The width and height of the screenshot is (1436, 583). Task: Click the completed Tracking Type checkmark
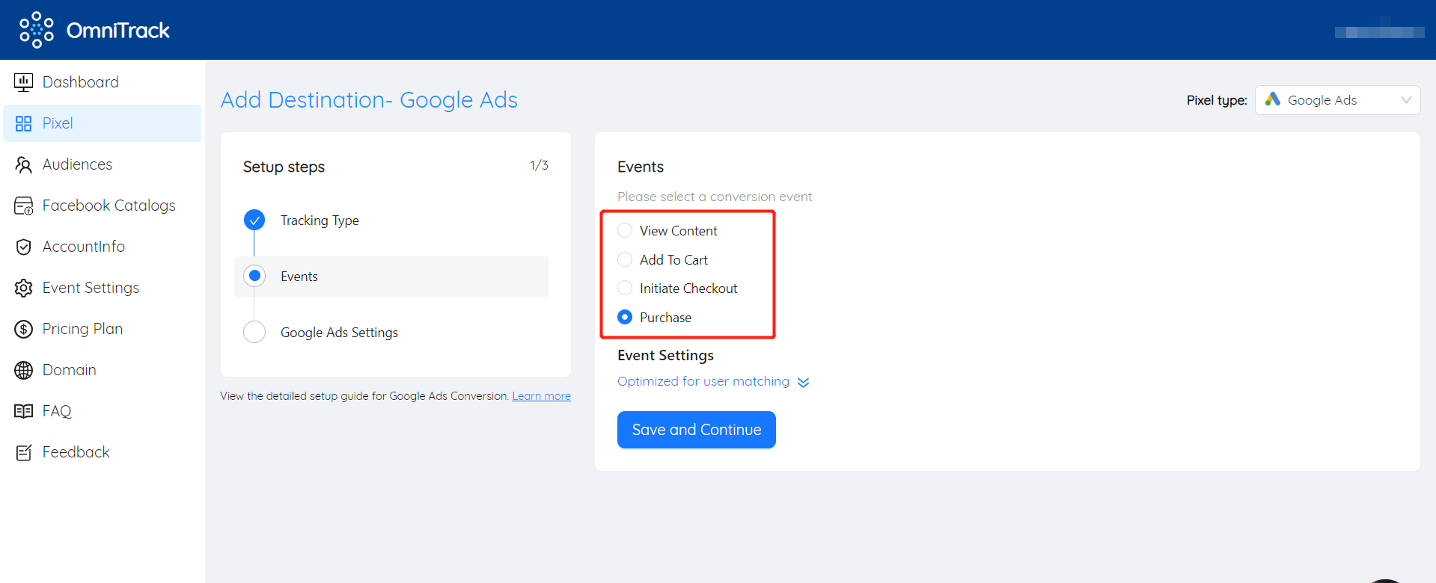click(x=254, y=220)
